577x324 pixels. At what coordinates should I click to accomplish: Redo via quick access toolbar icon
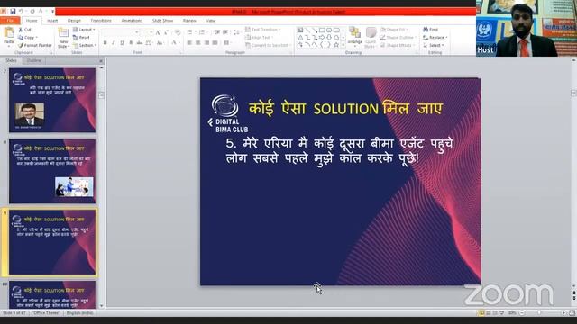click(x=32, y=12)
